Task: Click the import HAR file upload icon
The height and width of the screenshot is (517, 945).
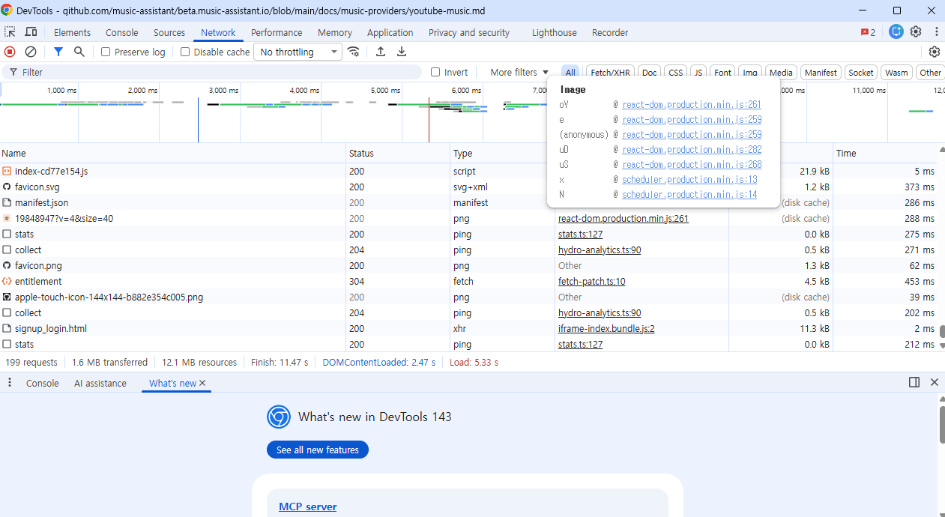Action: 381,52
